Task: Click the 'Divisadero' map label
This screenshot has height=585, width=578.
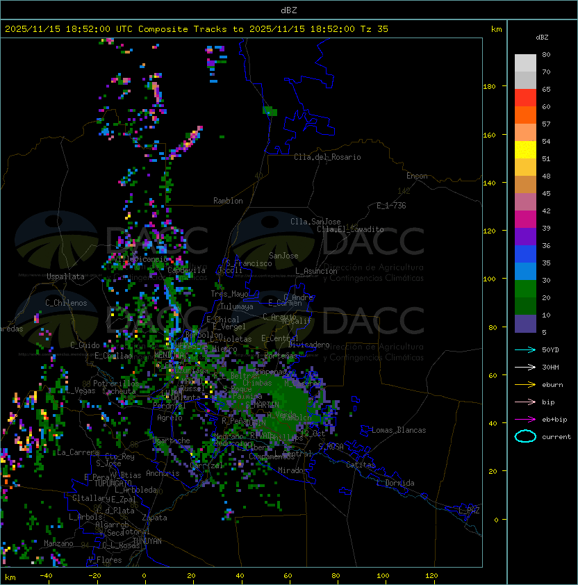Action: point(308,345)
